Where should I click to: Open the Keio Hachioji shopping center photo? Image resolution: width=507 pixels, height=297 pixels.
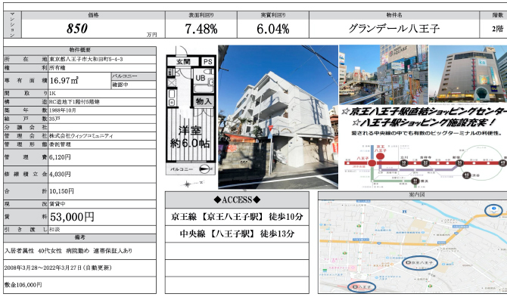coord(468,74)
